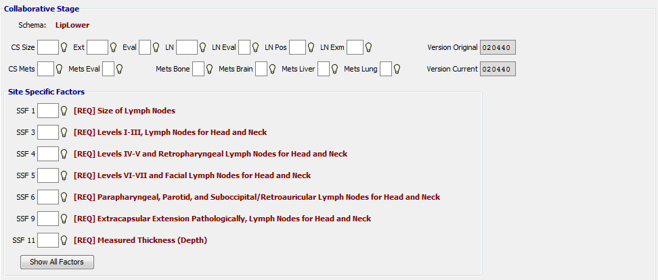
Task: Focus the LN Eval input field
Action: point(244,47)
